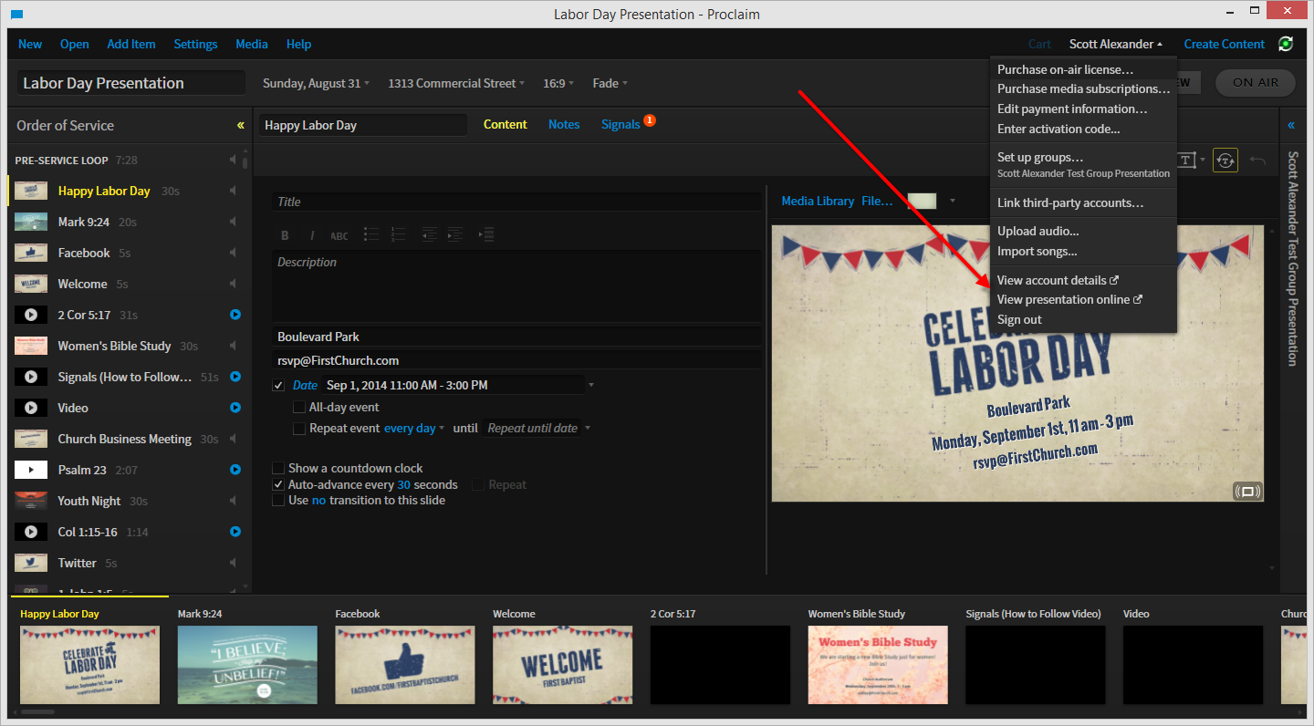Open the Add Item menu
1314x726 pixels.
pyautogui.click(x=131, y=44)
